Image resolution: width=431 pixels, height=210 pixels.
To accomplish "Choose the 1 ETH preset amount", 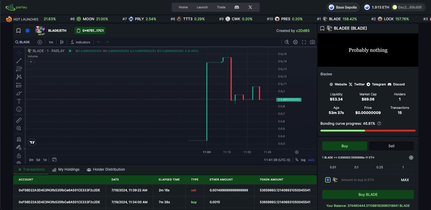I will [x=403, y=167].
